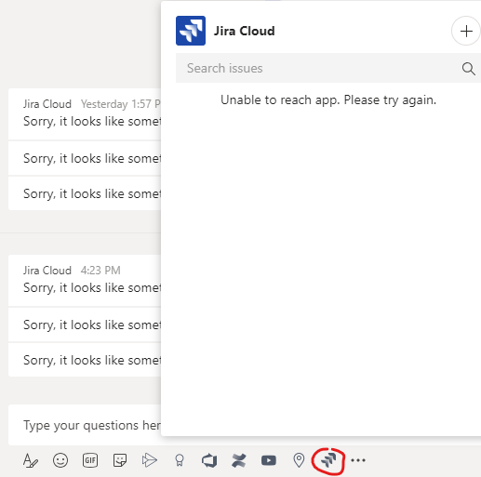481x477 pixels.
Task: Open the location pin app icon
Action: click(299, 460)
